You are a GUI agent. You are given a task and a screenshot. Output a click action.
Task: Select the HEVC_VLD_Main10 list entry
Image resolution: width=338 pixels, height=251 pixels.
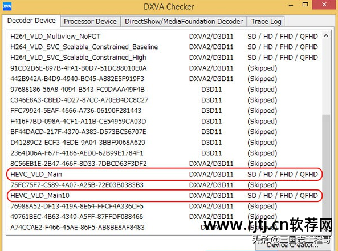tap(164, 196)
